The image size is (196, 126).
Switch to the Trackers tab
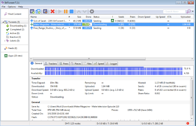click(51, 64)
